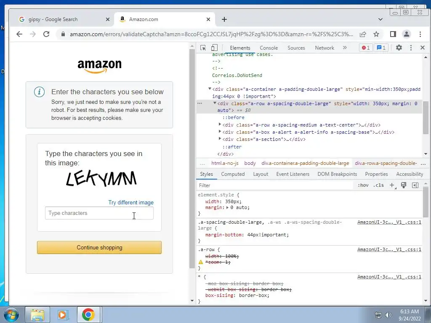Click the new style rule plus icon
Screen dimensions: 431x323
pyautogui.click(x=392, y=185)
